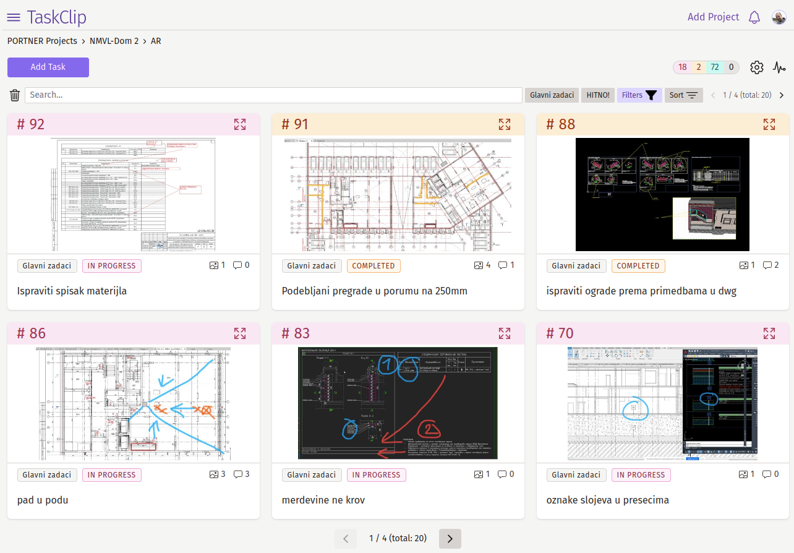The height and width of the screenshot is (553, 794).
Task: Expand task #92 to fullscreen
Action: coord(240,124)
